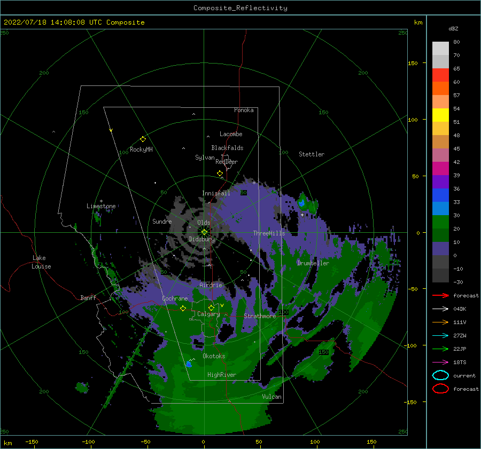Screen dimensions: 481x449
Task: Click the yellow diamond marker near RockyMH
Action: 143,139
